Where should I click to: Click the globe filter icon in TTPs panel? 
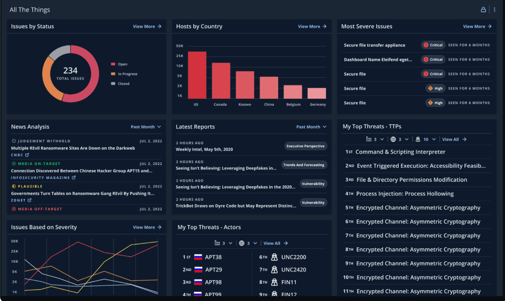[393, 139]
